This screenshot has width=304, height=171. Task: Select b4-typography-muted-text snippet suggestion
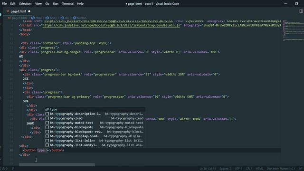pyautogui.click(x=95, y=123)
